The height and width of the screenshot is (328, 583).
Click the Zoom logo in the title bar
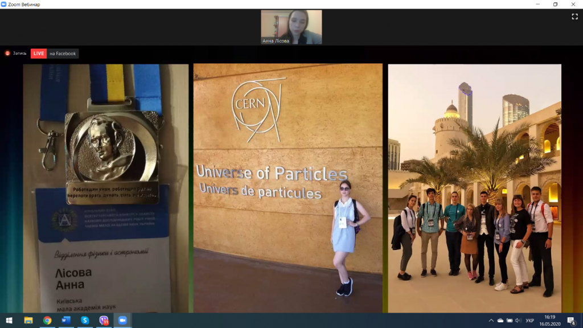pyautogui.click(x=4, y=5)
